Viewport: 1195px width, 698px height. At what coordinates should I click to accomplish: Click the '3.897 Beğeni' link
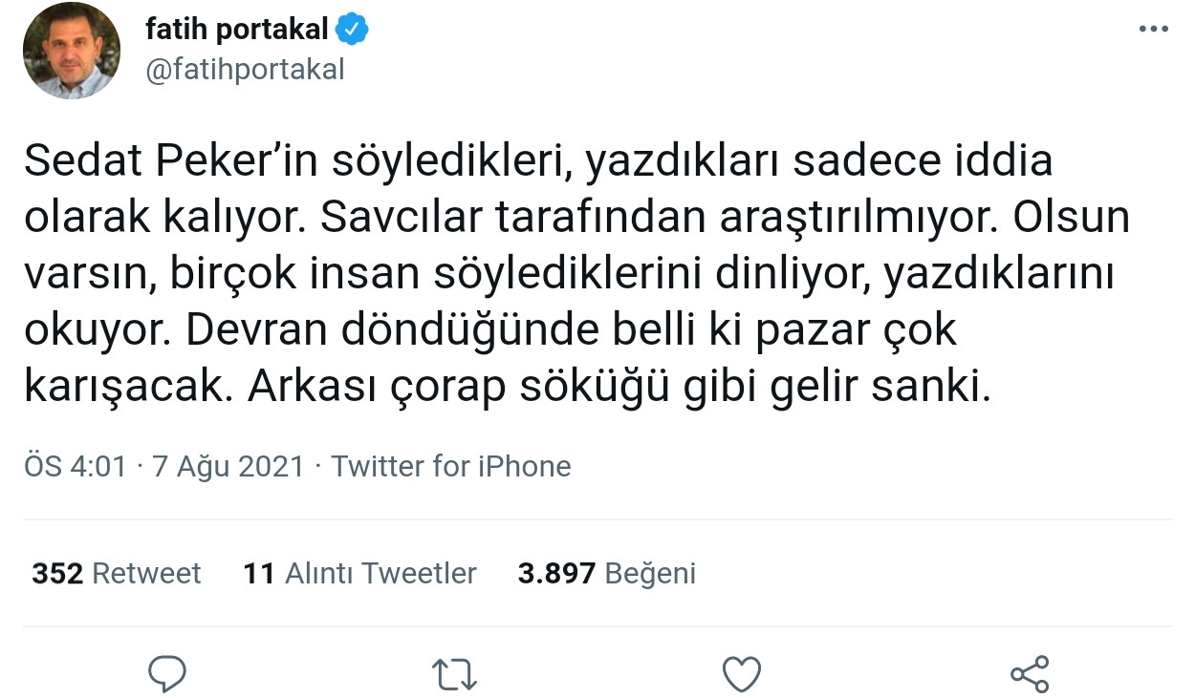606,573
